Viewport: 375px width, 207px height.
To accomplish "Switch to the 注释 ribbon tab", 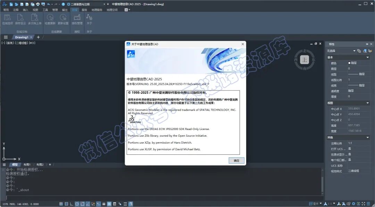I will [16, 10].
